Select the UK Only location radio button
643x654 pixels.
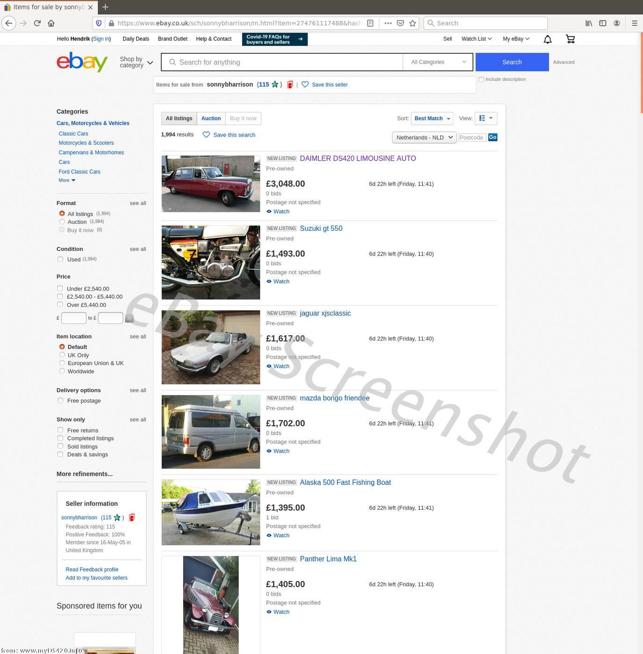coord(62,355)
